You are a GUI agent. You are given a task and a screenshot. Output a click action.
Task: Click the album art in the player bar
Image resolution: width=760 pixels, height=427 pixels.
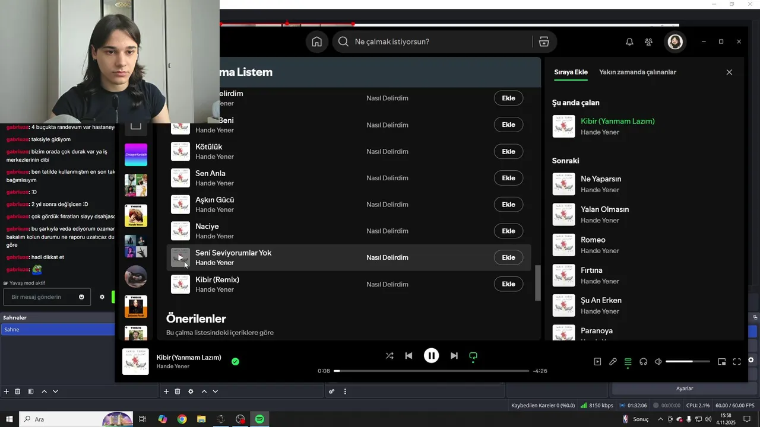135,362
